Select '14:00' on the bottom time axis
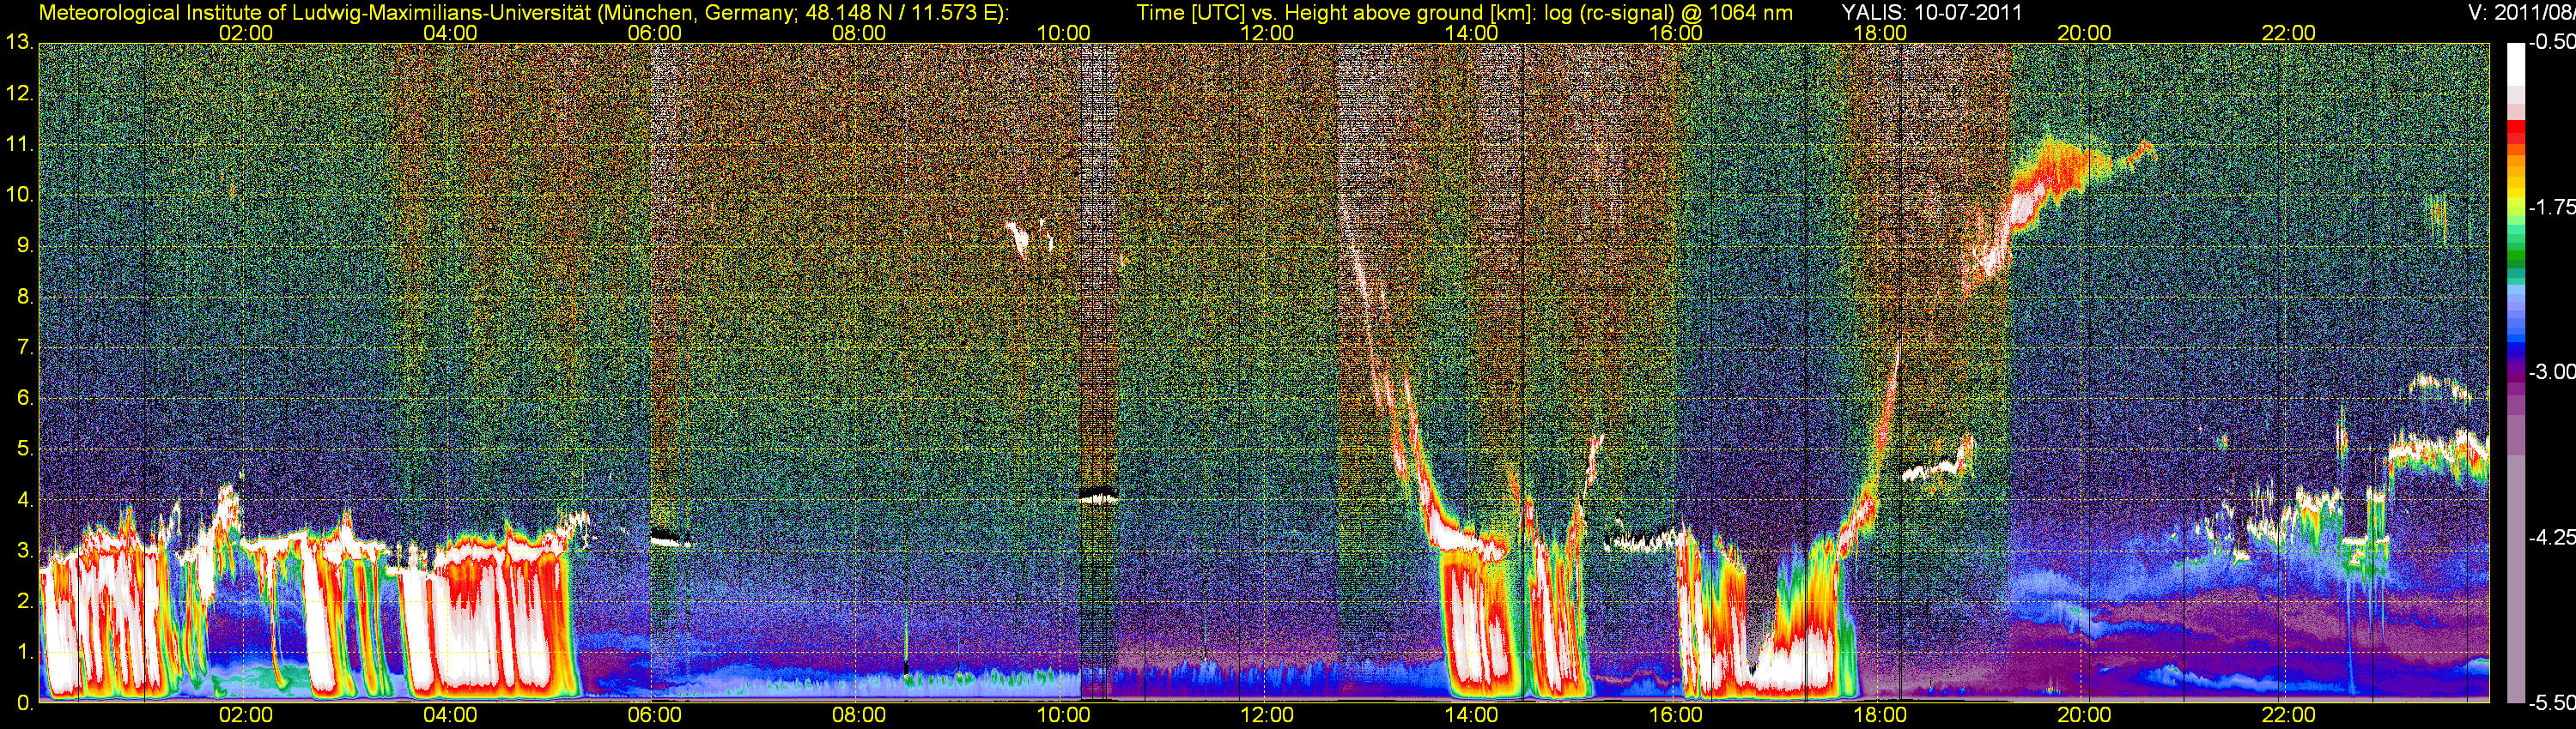2576x729 pixels. [1472, 715]
